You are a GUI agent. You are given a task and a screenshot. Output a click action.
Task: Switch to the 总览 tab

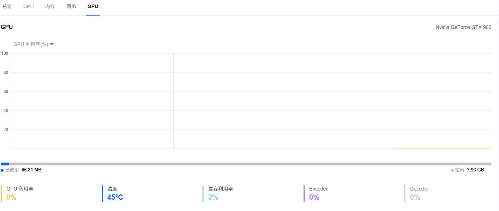[7, 6]
